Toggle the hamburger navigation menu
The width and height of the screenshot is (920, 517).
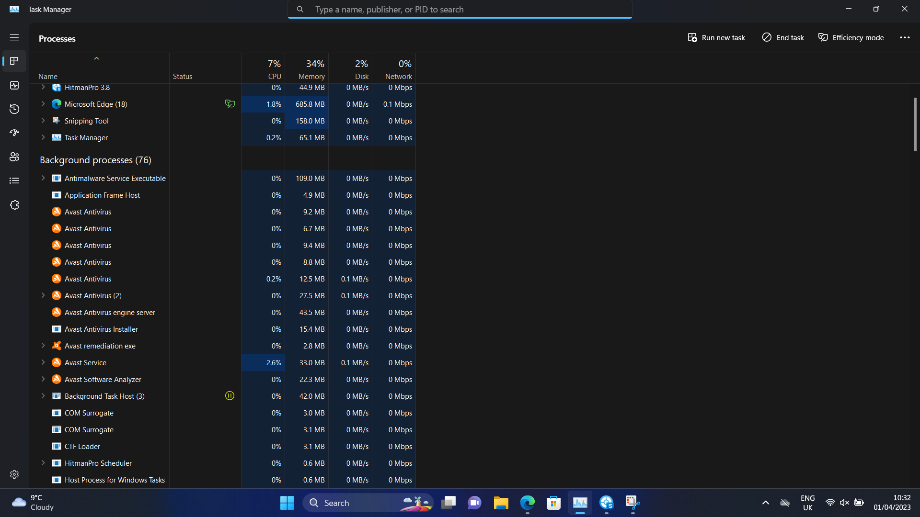[x=14, y=37]
